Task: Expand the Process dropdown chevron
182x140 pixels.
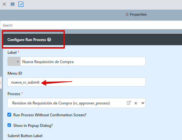Action: coord(143,103)
